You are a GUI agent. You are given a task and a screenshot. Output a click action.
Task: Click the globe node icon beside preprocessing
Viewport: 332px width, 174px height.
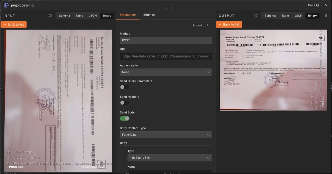pyautogui.click(x=6, y=5)
